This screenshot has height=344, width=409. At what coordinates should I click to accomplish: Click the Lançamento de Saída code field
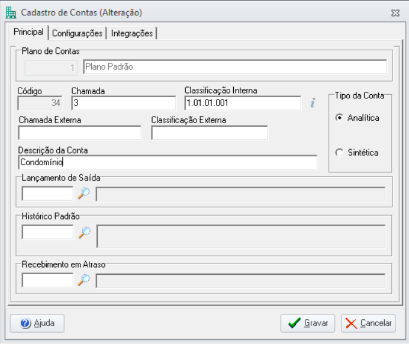click(47, 194)
